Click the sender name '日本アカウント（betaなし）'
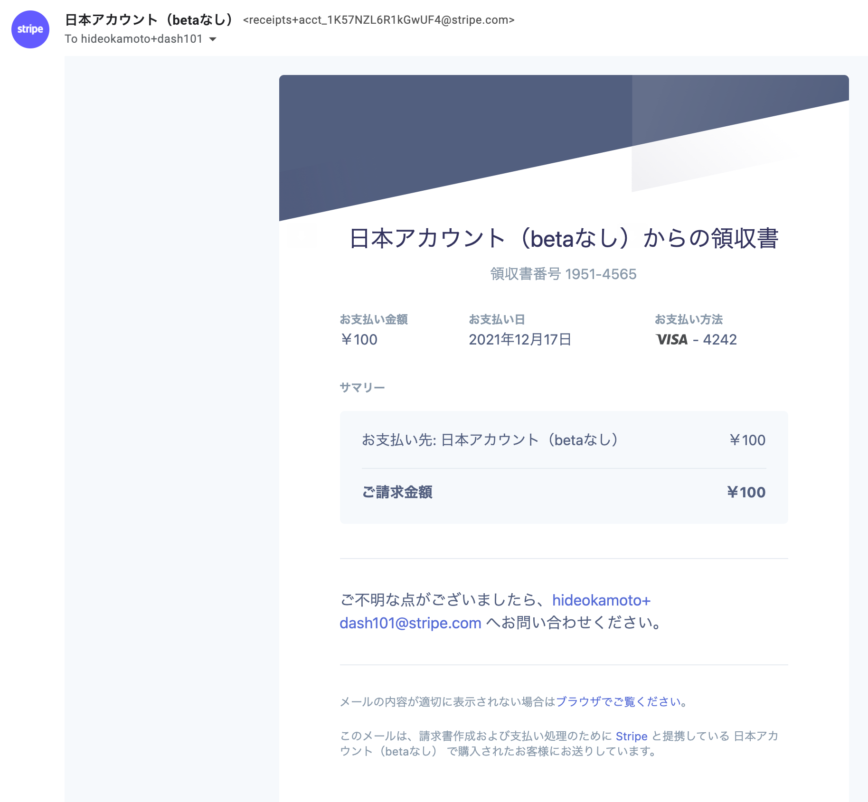Image resolution: width=868 pixels, height=802 pixels. 149,19
